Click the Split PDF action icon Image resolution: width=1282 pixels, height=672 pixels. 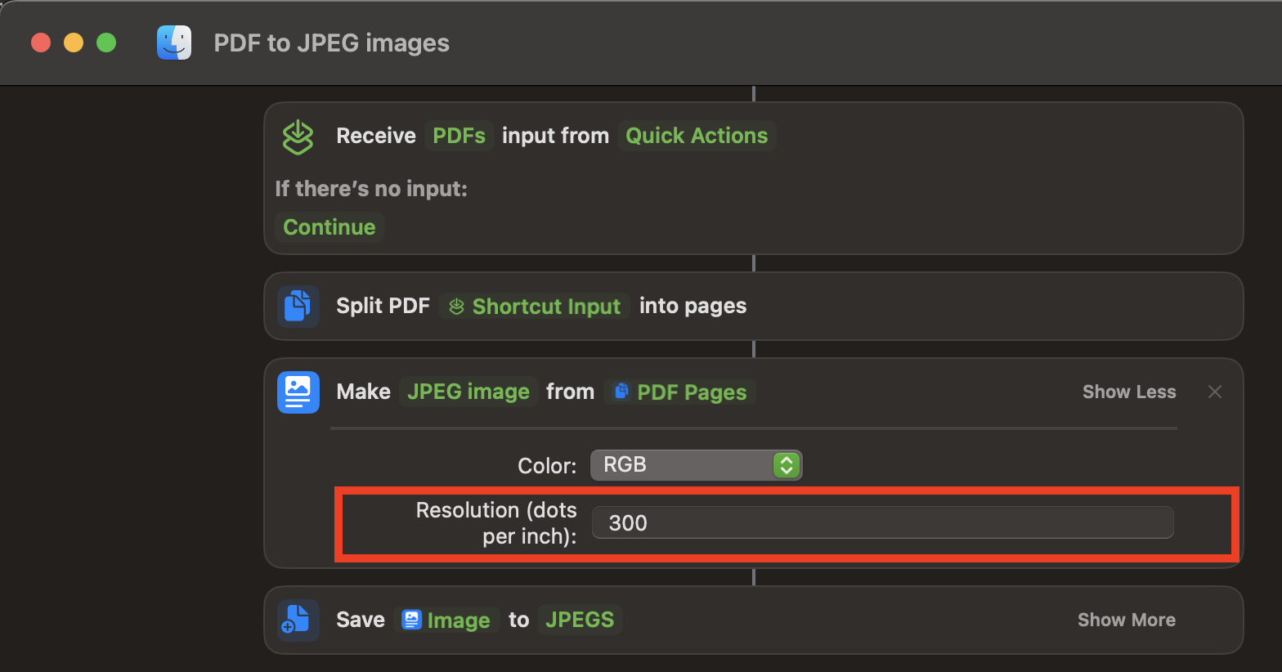click(298, 307)
